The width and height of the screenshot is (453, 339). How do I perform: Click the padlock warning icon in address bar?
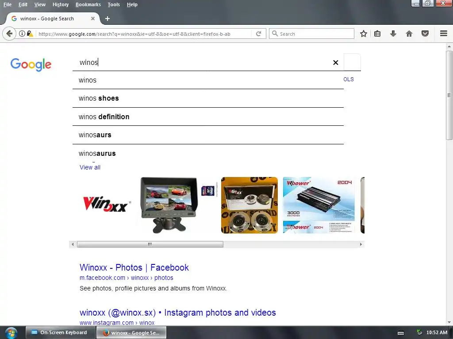30,34
